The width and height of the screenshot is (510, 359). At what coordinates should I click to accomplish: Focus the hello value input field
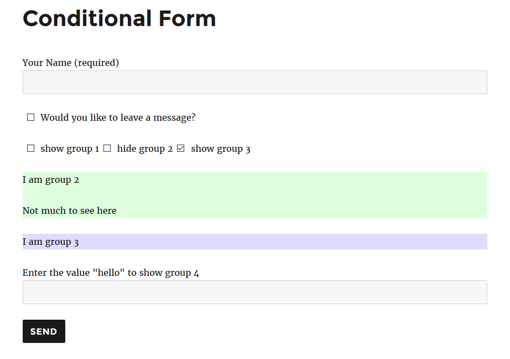(x=254, y=292)
